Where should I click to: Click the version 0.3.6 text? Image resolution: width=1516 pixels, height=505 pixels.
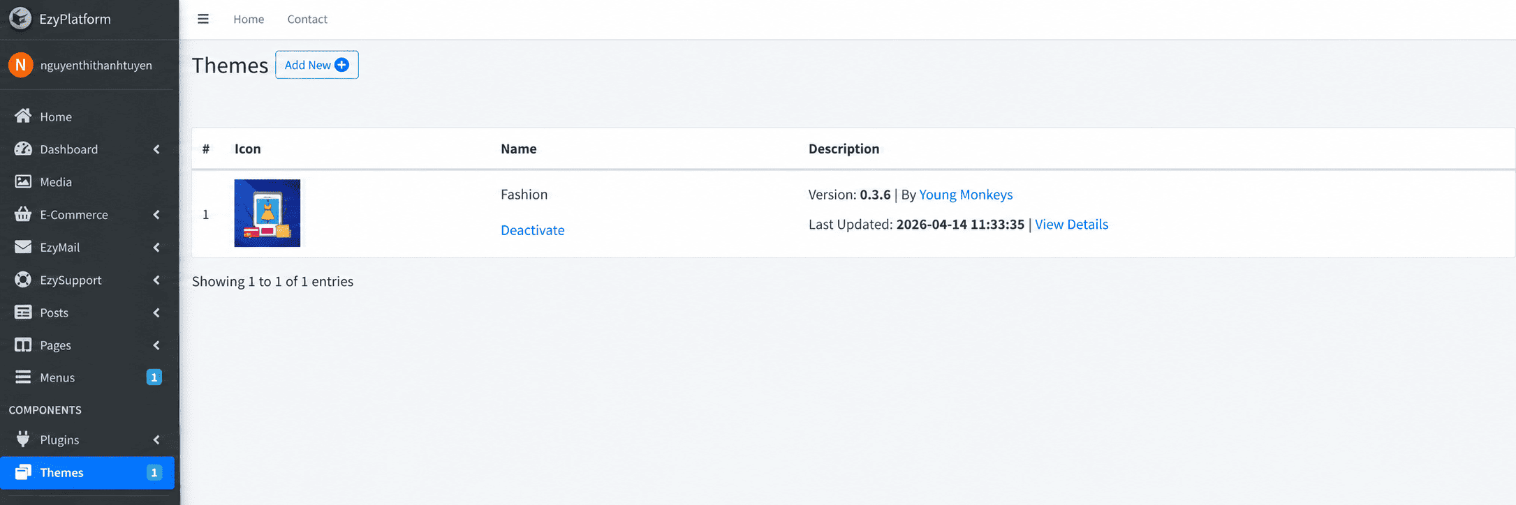[875, 195]
